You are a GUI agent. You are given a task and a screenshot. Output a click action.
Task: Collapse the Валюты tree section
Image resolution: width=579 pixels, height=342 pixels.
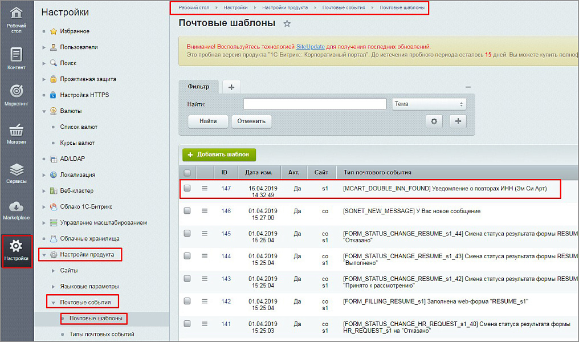click(x=44, y=111)
